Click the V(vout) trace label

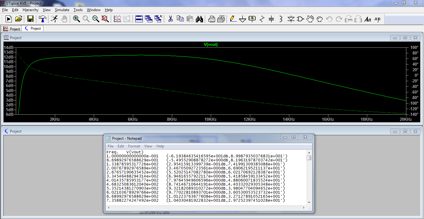pyautogui.click(x=210, y=45)
